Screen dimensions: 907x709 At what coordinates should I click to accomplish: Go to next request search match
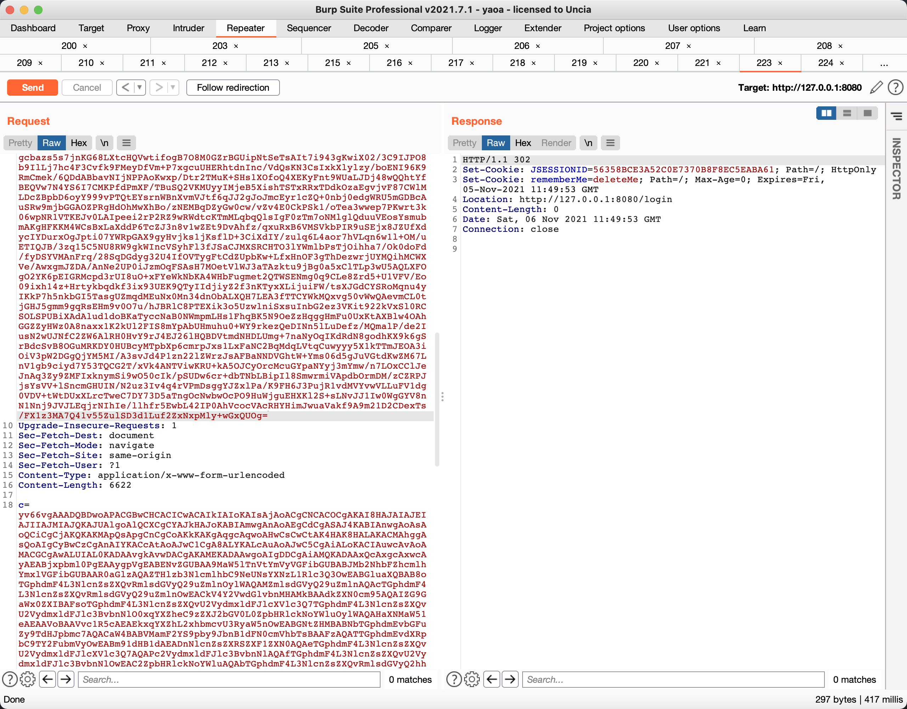(66, 680)
